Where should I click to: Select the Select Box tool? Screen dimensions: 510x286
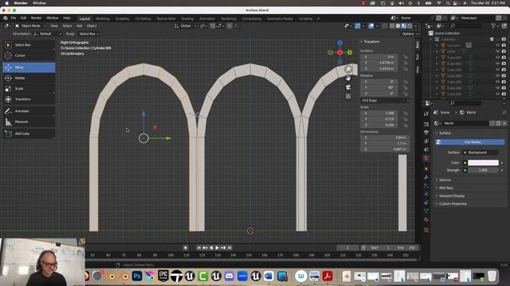(x=29, y=44)
